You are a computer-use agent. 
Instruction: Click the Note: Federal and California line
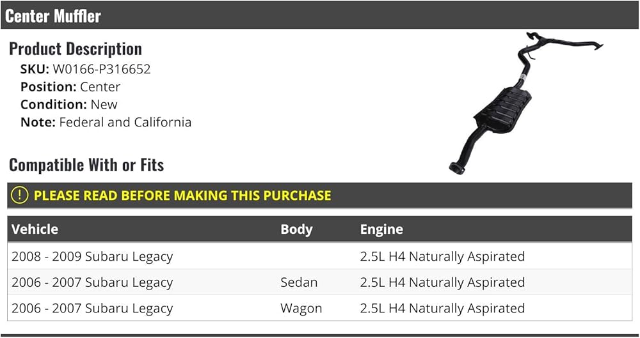[x=106, y=122]
